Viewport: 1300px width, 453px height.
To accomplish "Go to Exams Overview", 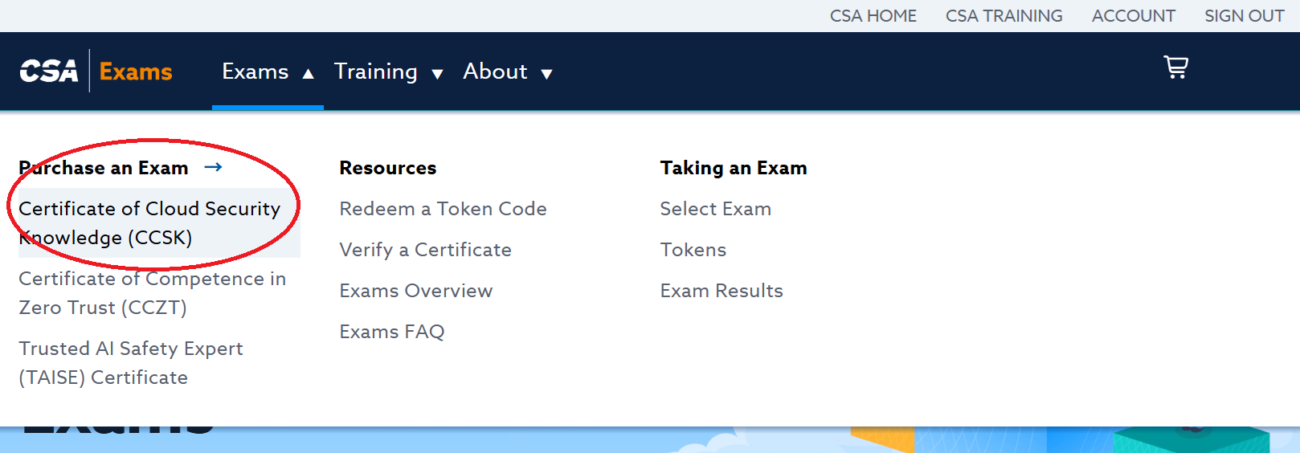I will click(x=415, y=291).
